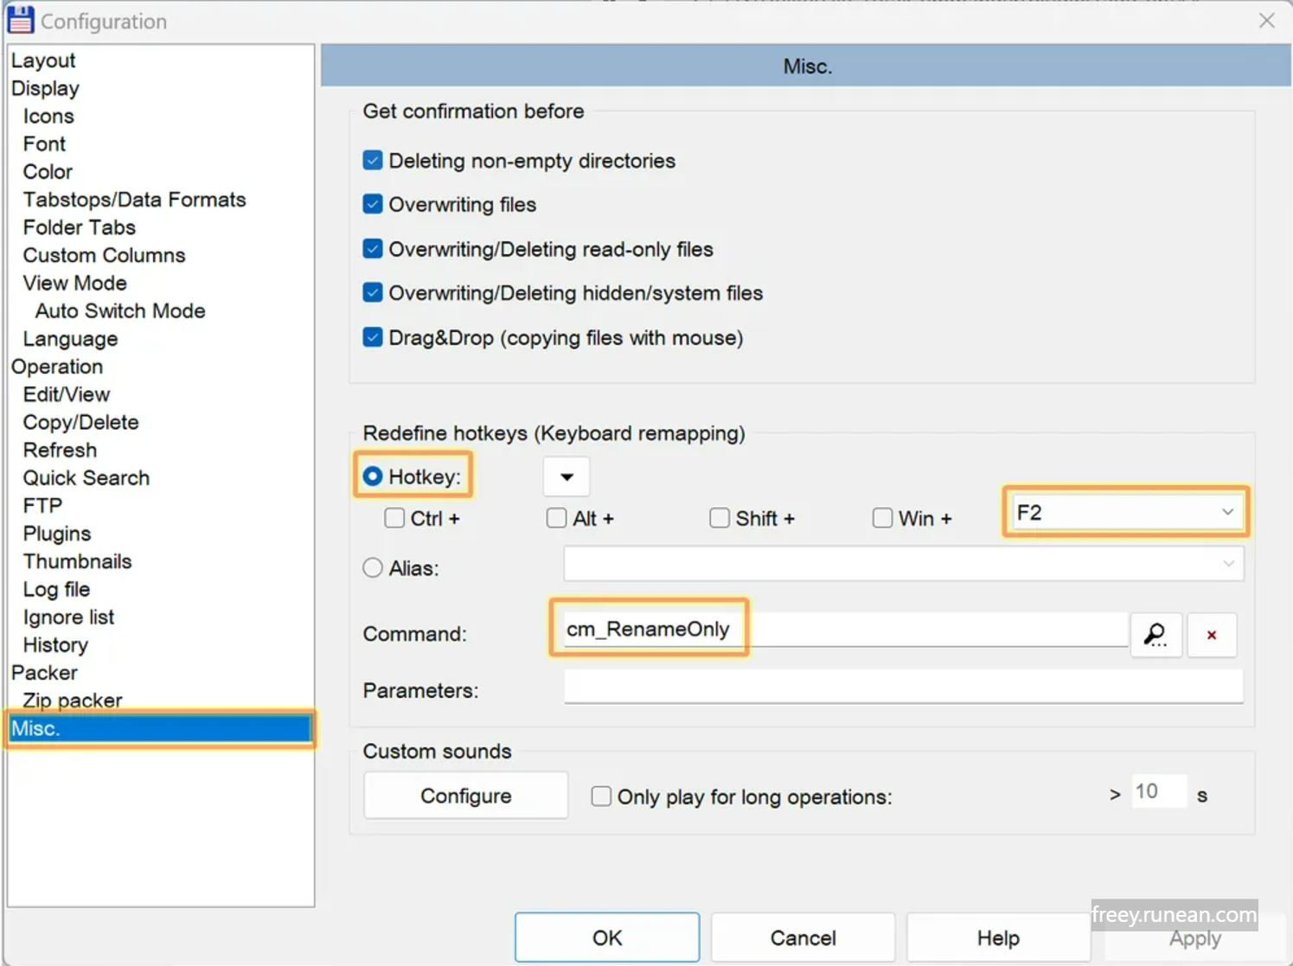The height and width of the screenshot is (966, 1293).
Task: Click Configure under Custom sounds
Action: click(465, 796)
